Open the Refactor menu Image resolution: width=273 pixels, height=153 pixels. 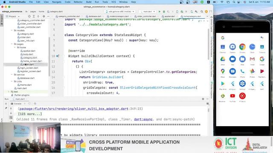pos(78,2)
